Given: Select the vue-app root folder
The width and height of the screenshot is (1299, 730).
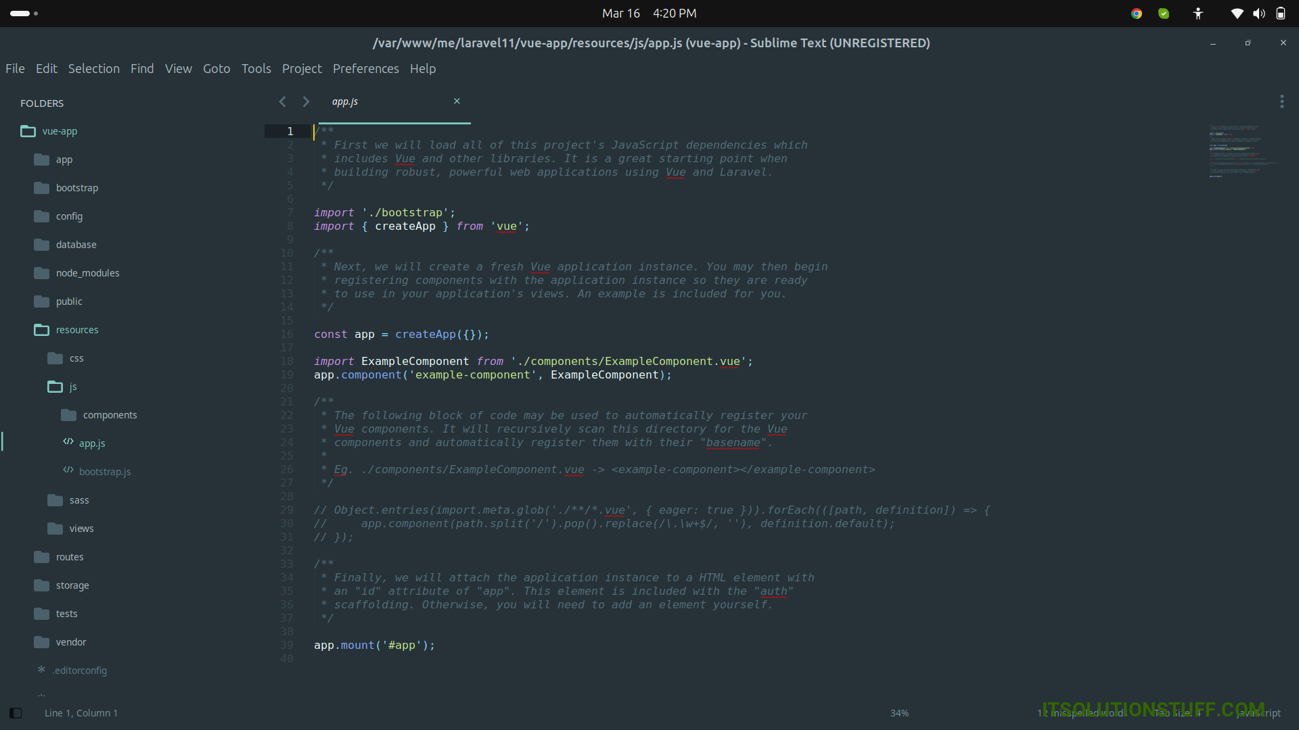Looking at the screenshot, I should 59,131.
